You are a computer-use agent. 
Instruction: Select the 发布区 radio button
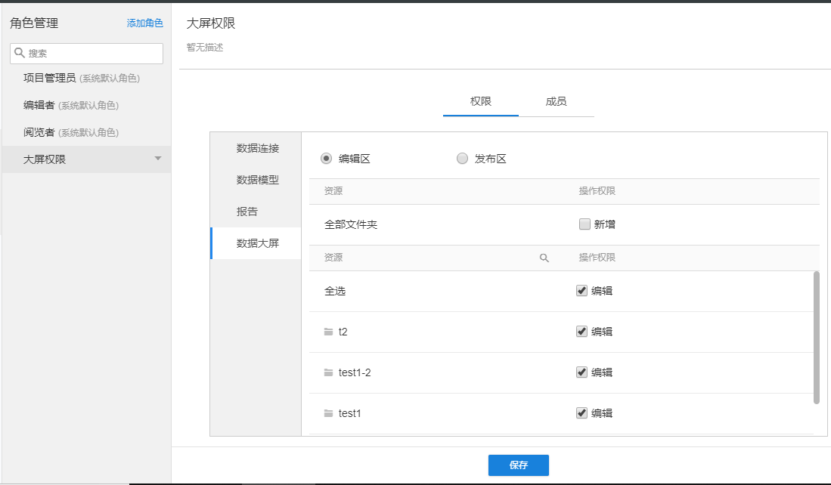(462, 159)
